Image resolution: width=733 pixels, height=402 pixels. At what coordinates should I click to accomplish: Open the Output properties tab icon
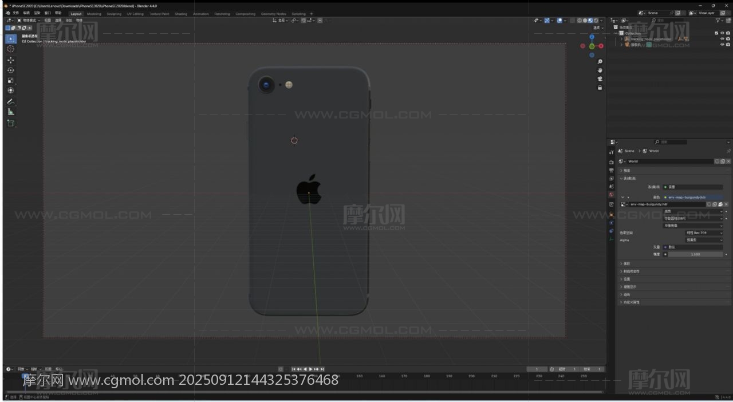(612, 171)
